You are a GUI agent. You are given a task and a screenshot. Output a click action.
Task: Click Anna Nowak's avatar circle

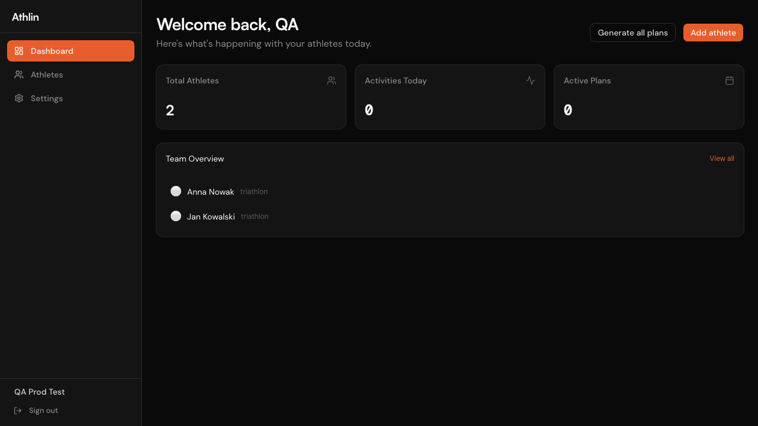click(176, 191)
